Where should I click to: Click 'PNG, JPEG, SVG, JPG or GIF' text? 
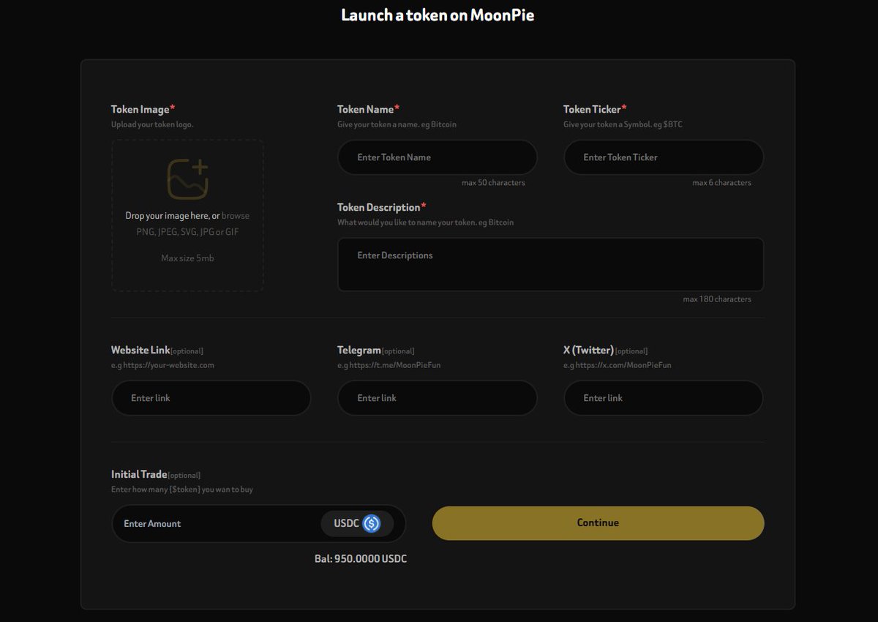tap(187, 232)
